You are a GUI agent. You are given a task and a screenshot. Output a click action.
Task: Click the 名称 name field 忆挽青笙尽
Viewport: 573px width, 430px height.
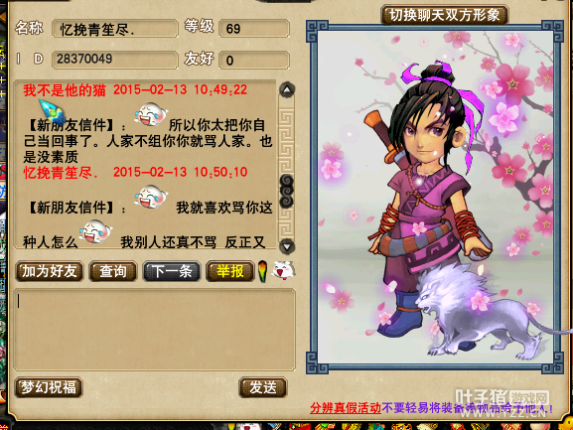tap(115, 29)
